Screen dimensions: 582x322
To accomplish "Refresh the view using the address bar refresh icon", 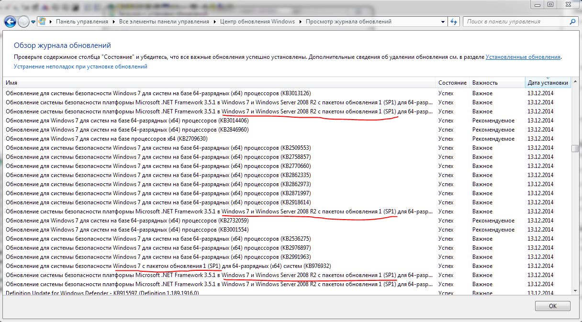I will (454, 22).
